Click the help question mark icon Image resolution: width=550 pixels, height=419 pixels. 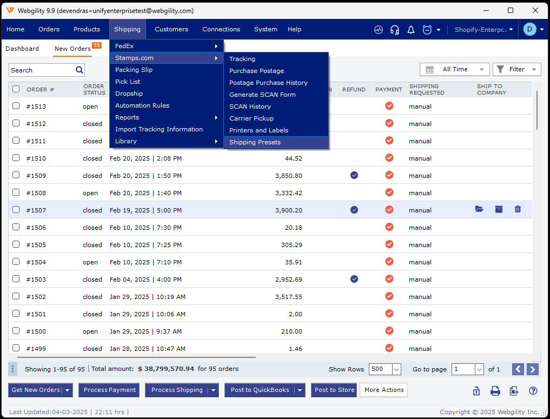coord(533,391)
